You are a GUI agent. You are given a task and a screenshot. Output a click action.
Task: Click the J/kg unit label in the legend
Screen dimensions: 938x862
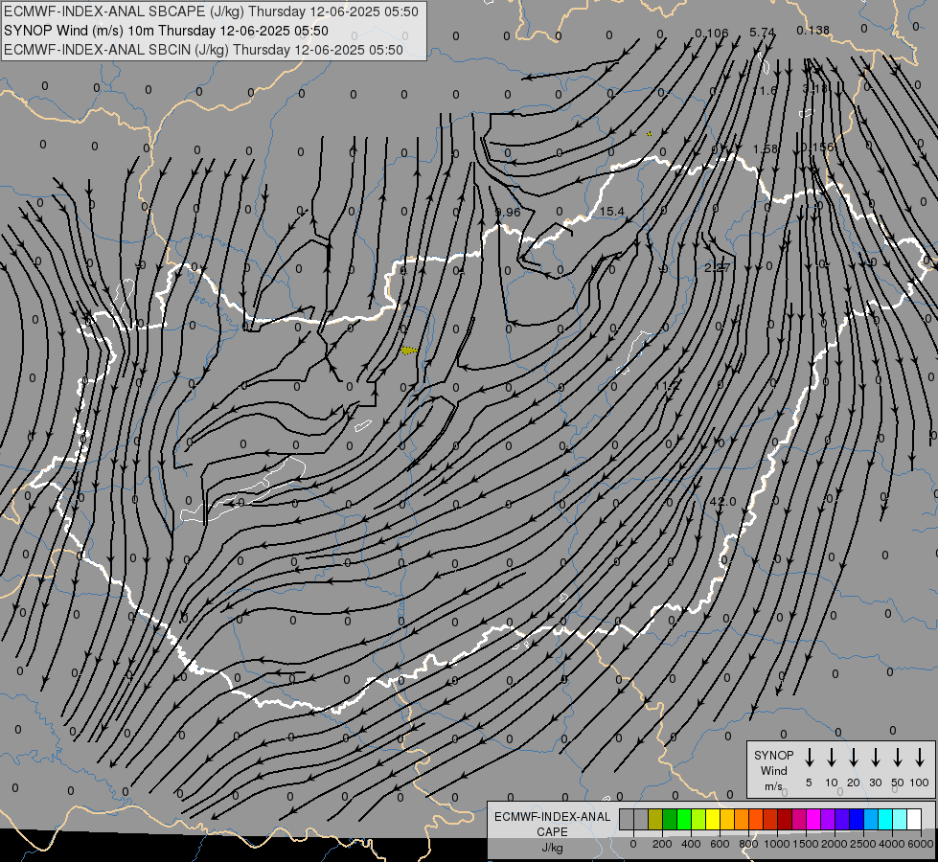(x=552, y=848)
